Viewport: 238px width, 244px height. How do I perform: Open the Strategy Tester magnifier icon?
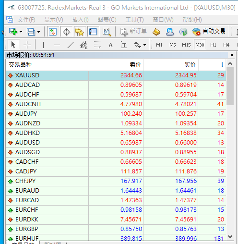pos(107,32)
